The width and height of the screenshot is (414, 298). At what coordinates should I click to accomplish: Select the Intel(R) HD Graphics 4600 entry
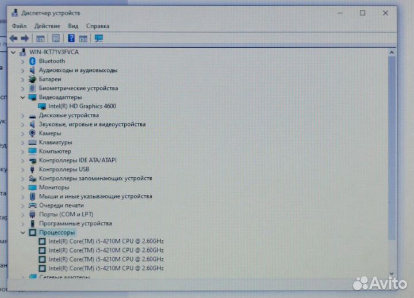(82, 106)
